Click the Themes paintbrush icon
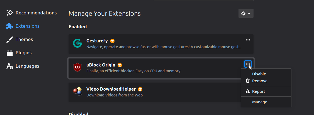314x115 pixels. tap(9, 39)
